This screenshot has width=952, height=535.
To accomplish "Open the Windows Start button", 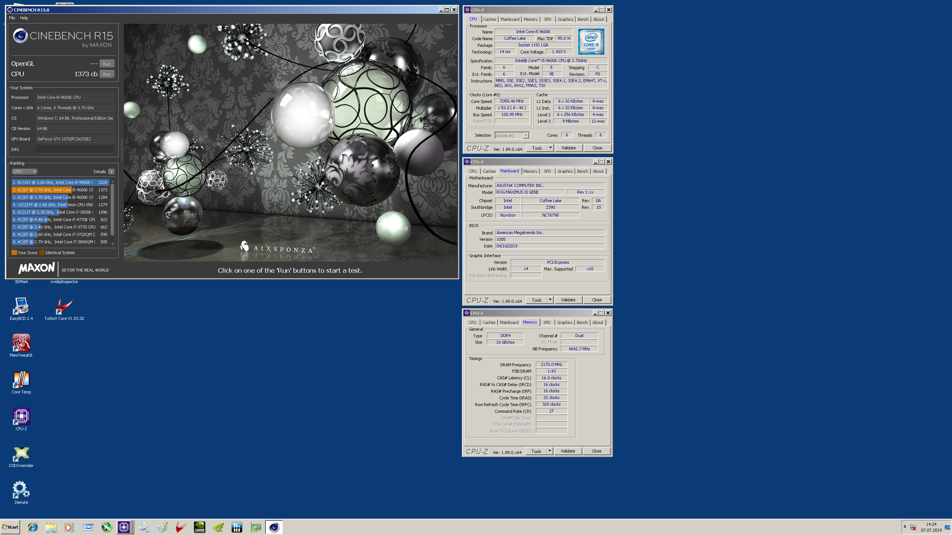I will pos(10,527).
